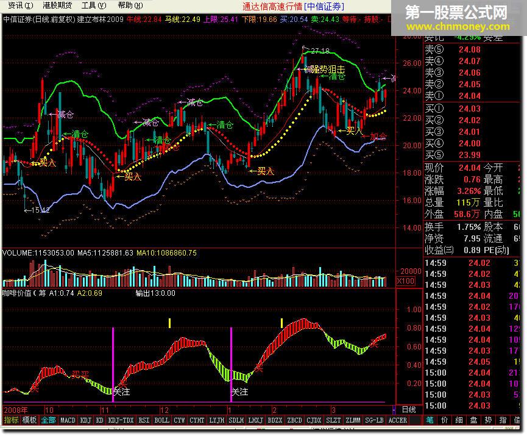Click the 牛线:22.84 value in header
This screenshot has height=436, width=527.
tap(144, 20)
